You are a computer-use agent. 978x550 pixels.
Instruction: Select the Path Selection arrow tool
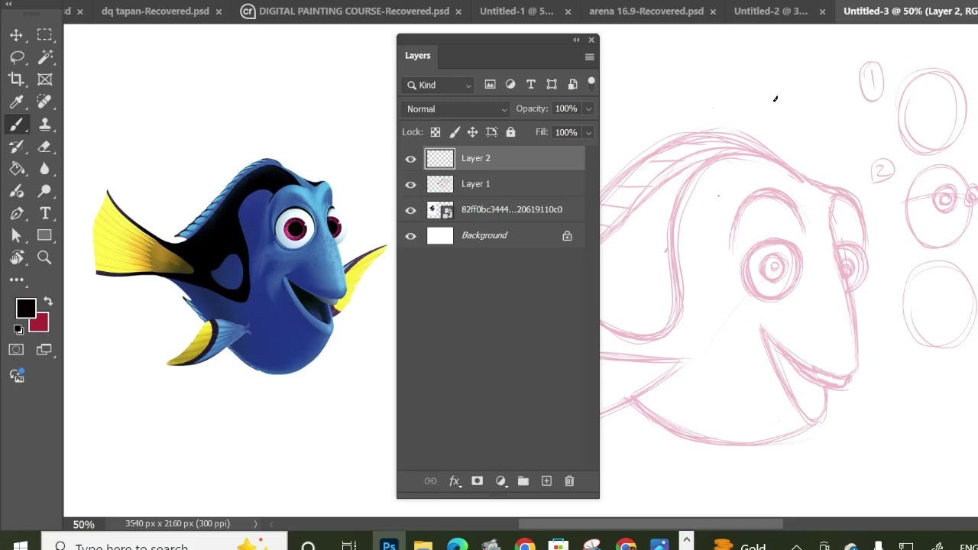[x=16, y=236]
